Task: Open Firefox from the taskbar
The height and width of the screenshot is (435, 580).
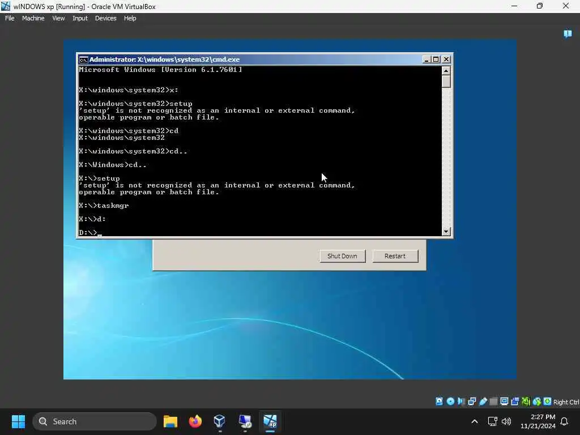Action: (x=195, y=421)
